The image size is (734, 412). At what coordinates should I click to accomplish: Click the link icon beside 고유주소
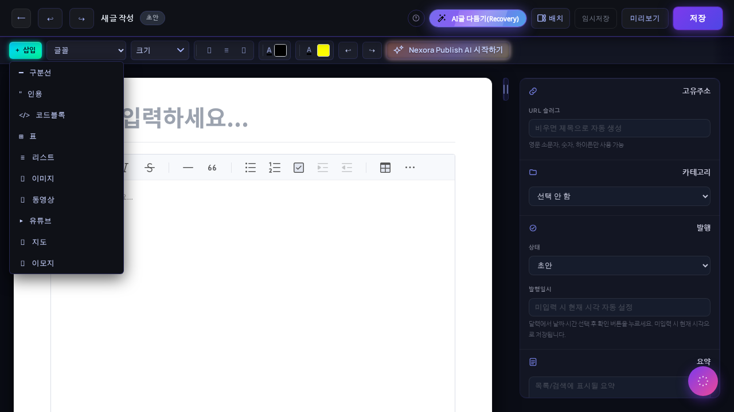click(533, 91)
